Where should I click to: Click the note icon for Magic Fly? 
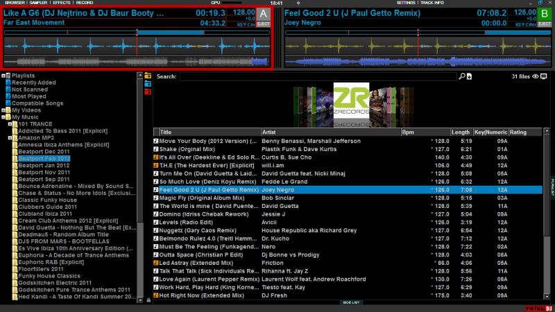(x=155, y=198)
